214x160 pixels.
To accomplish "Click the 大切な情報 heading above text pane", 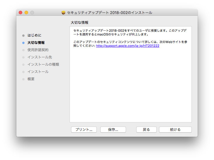I will click(x=80, y=23).
